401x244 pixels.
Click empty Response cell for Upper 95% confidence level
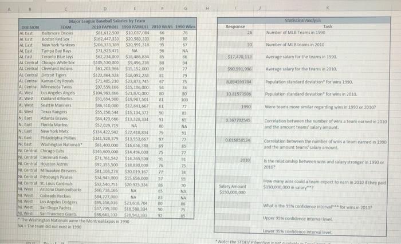[233, 218]
